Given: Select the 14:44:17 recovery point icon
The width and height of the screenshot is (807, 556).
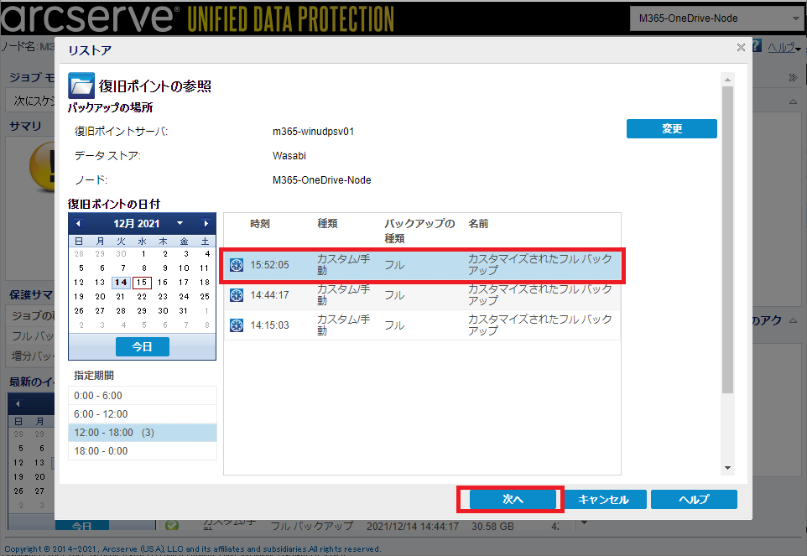Looking at the screenshot, I should click(237, 295).
